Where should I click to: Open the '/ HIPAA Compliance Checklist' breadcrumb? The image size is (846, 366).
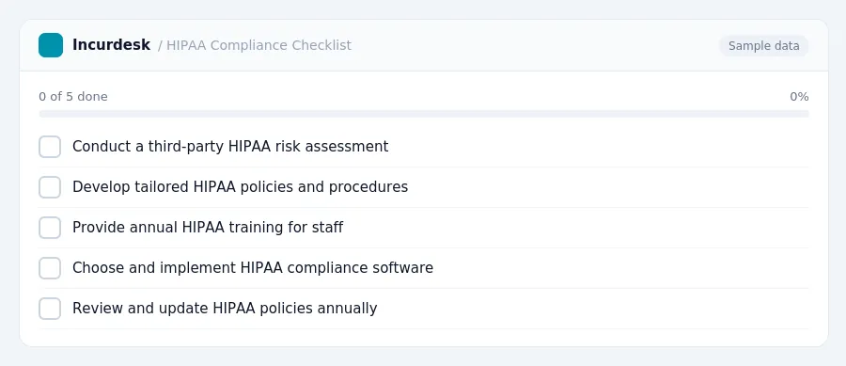255,45
